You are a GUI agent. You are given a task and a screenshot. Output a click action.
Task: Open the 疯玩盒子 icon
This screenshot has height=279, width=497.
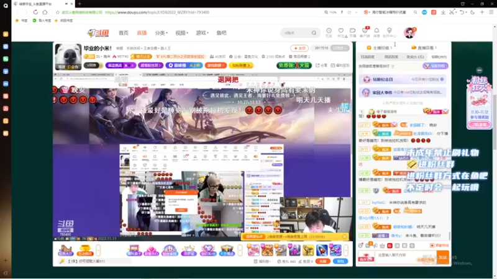(x=134, y=250)
